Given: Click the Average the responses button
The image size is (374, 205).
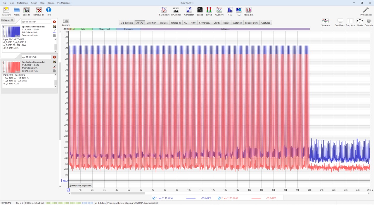Looking at the screenshot, I should (x=80, y=185).
